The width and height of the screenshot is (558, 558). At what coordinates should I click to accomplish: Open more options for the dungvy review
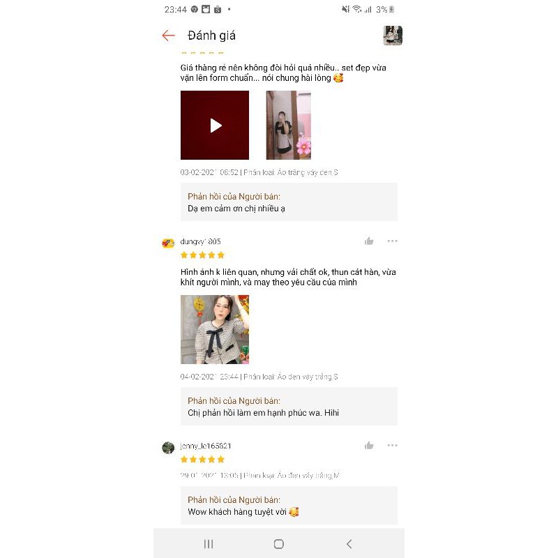(392, 241)
